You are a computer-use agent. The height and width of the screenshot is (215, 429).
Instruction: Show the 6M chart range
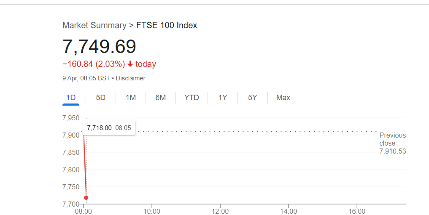coord(161,98)
